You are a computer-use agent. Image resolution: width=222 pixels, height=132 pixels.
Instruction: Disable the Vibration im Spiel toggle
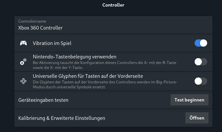coord(201,43)
